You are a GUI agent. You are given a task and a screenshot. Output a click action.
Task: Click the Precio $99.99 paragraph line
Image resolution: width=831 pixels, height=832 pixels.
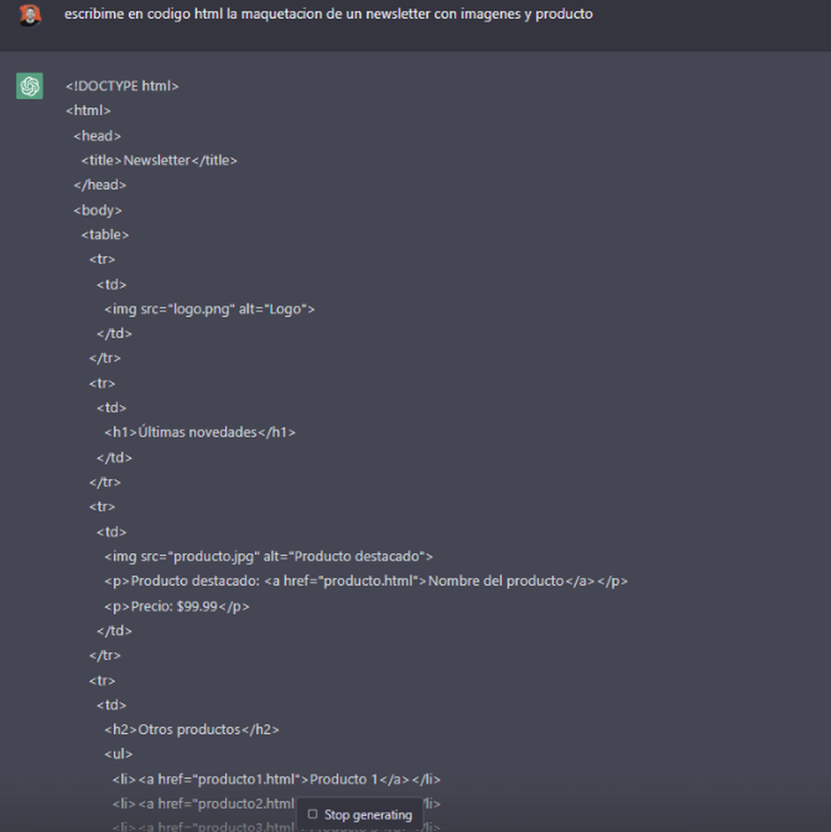177,606
